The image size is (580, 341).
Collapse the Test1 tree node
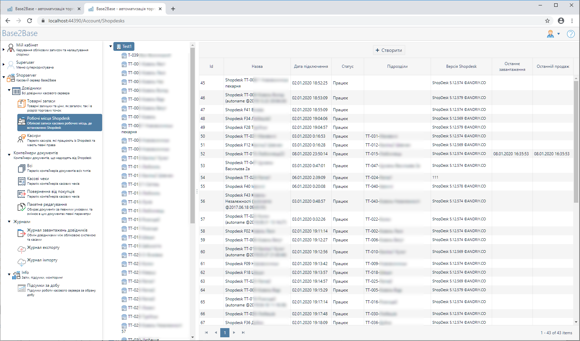click(x=111, y=46)
